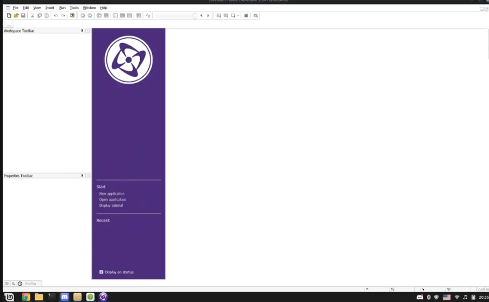Viewport: 489px width, 302px height.
Task: Click the Run Application toolbar icon
Action: pos(226,15)
